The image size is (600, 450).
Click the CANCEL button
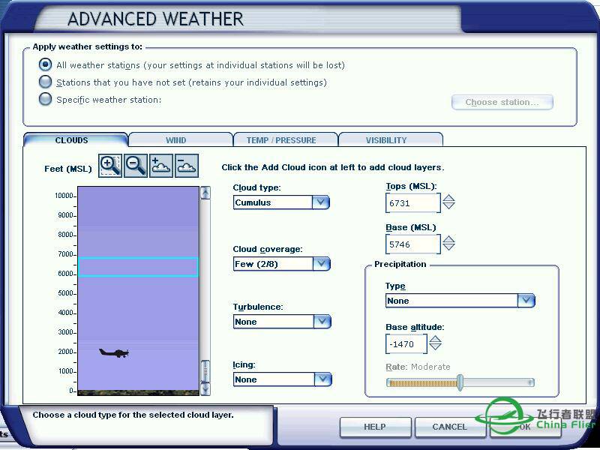pyautogui.click(x=449, y=427)
